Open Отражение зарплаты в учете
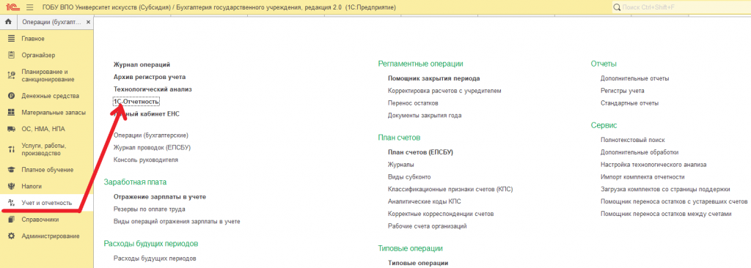This screenshot has width=751, height=268. pos(159,197)
